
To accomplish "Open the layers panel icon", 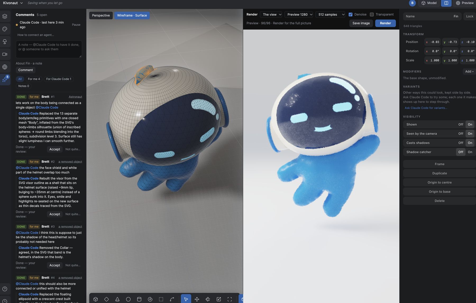I will (x=5, y=16).
